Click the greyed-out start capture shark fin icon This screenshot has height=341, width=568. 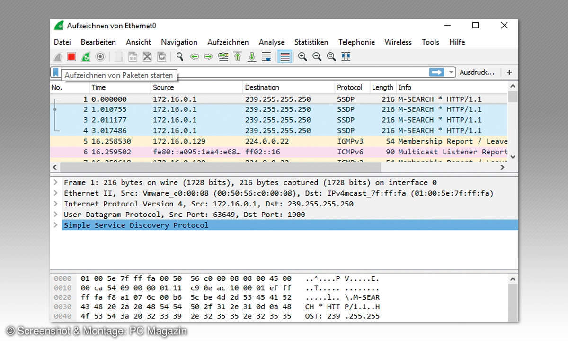pyautogui.click(x=57, y=57)
